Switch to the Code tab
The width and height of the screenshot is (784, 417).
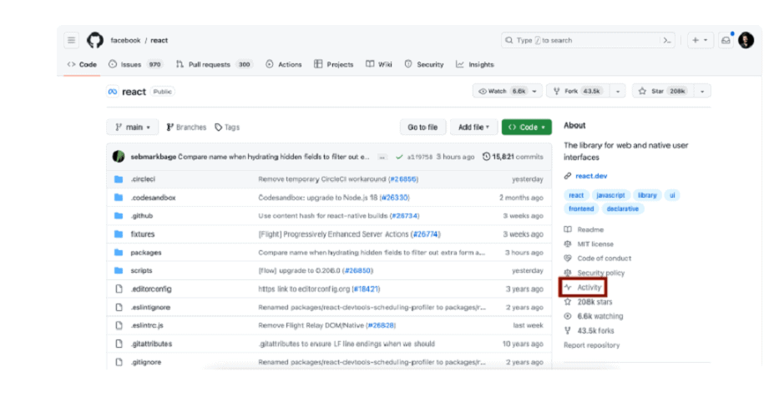82,64
